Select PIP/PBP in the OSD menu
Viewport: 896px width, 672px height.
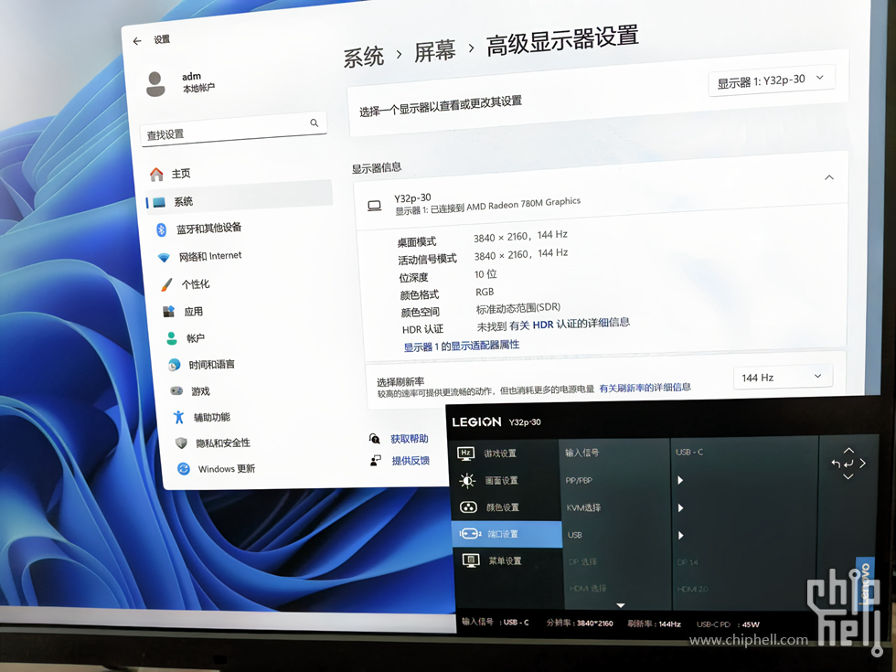(x=579, y=481)
